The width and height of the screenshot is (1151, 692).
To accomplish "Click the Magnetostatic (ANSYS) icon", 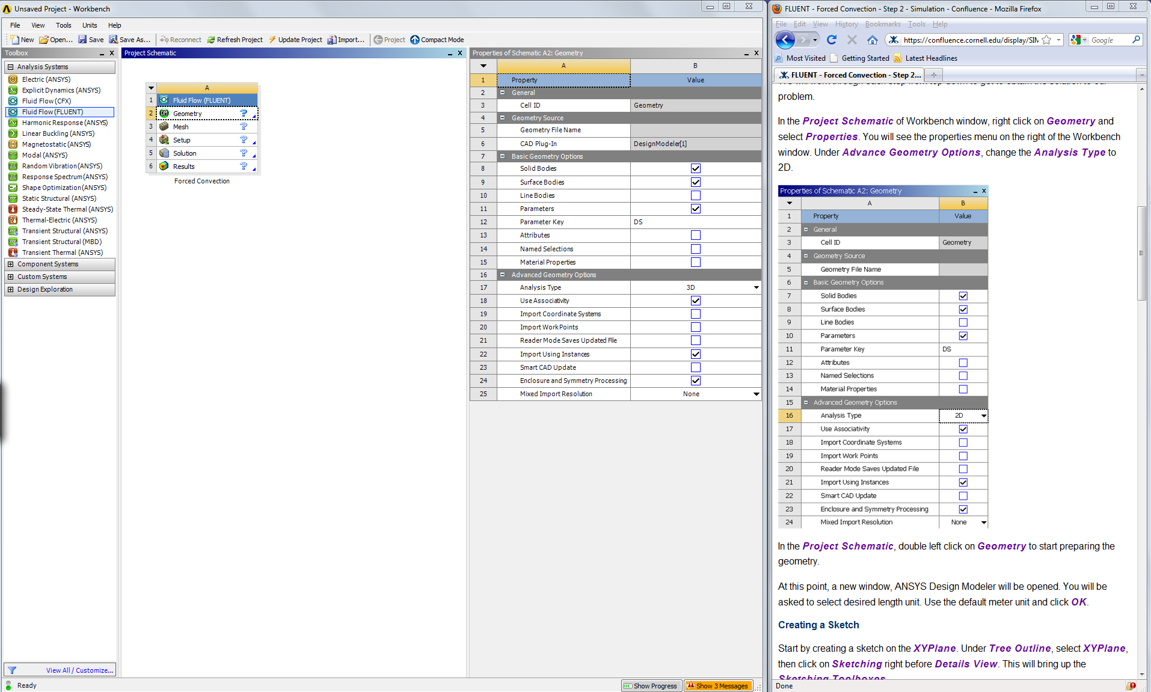I will (x=13, y=144).
